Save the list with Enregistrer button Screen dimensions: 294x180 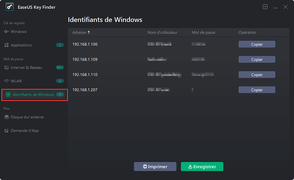click(202, 167)
